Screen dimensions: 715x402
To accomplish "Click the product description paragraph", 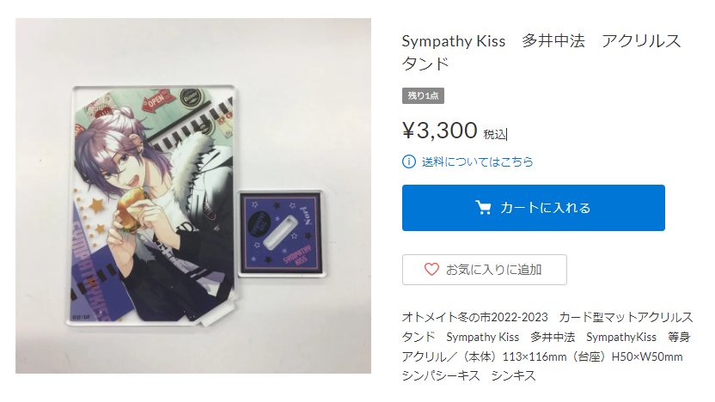I will click(547, 346).
